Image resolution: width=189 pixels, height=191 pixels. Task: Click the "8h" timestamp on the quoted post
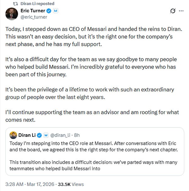click(x=77, y=135)
